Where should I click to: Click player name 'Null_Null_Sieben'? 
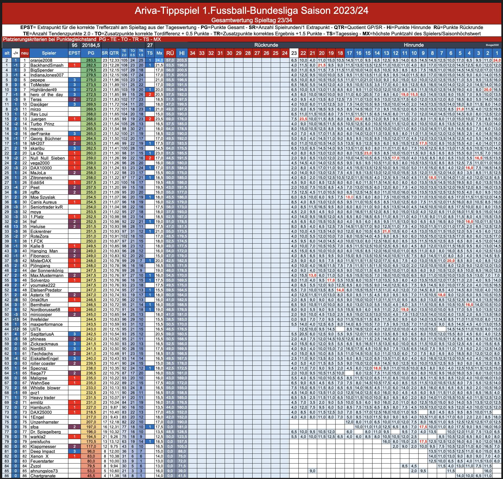(48, 158)
